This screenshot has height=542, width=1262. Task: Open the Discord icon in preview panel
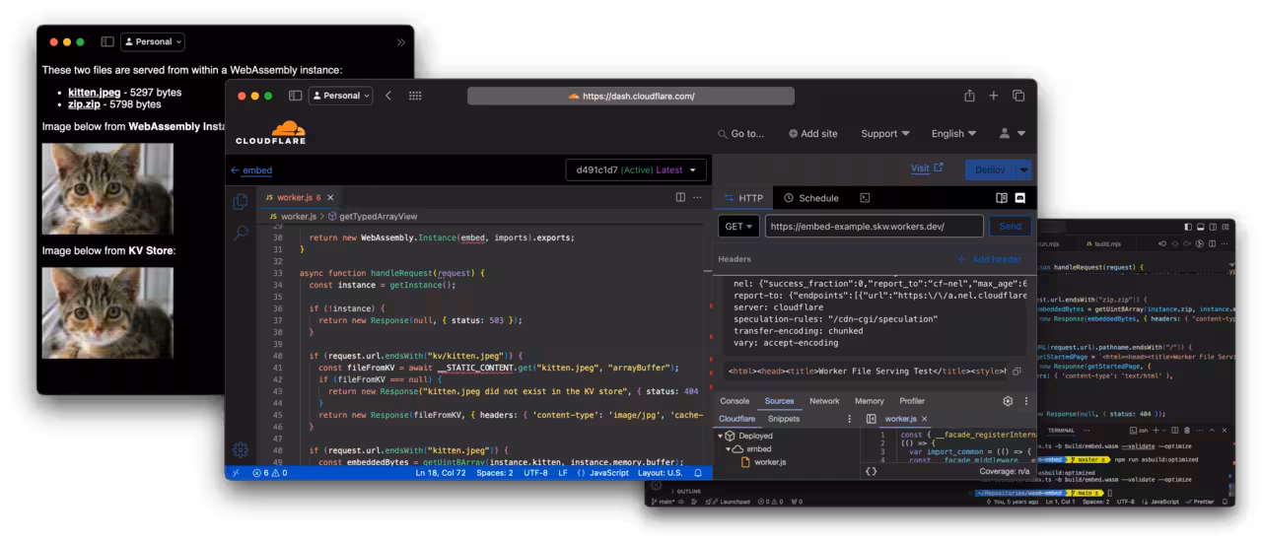click(x=1020, y=198)
